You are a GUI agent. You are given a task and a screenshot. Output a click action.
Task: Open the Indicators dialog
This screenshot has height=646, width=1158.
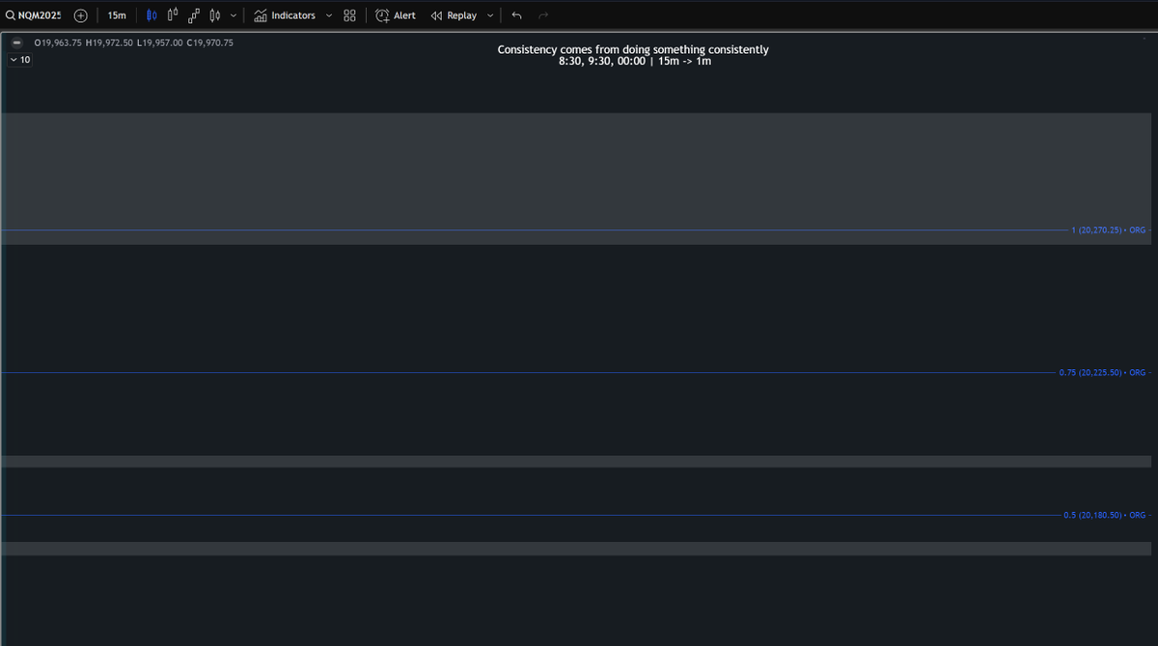285,15
